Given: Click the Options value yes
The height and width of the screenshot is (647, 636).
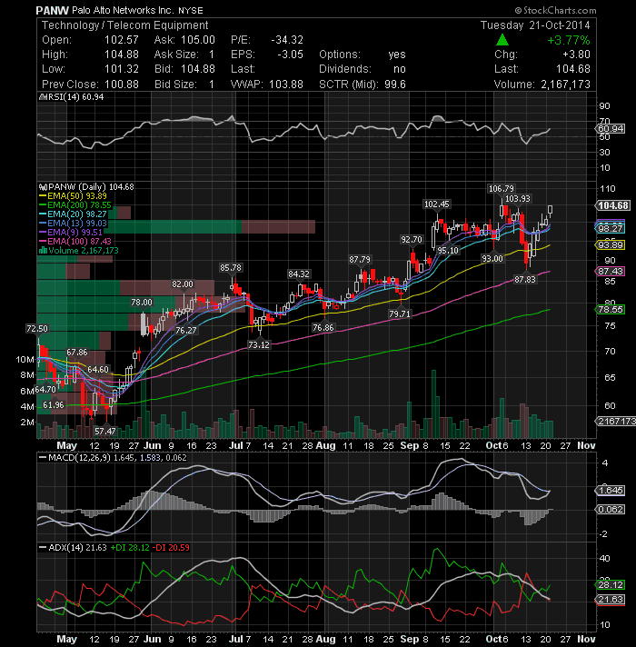Looking at the screenshot, I should [397, 55].
